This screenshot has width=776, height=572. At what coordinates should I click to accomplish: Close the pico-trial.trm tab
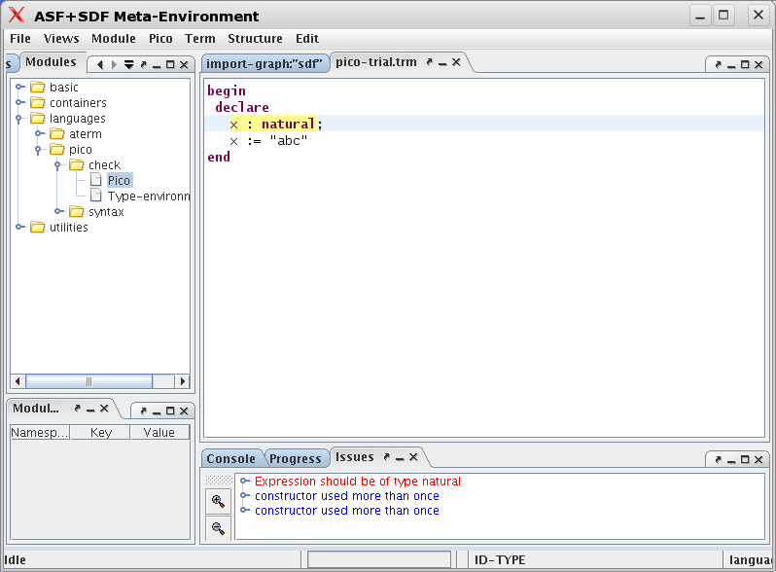coord(456,62)
